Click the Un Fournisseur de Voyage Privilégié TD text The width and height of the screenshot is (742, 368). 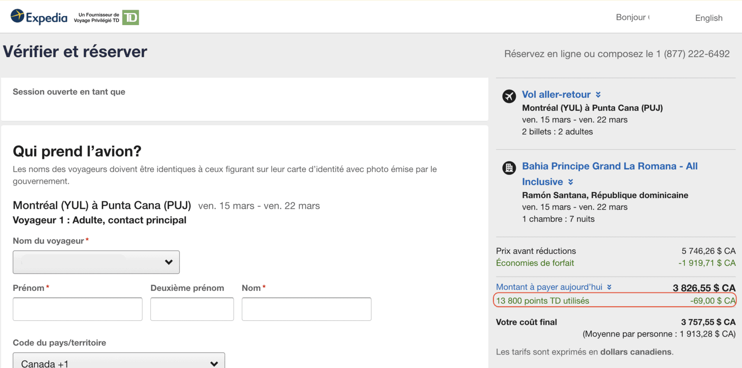pyautogui.click(x=96, y=18)
